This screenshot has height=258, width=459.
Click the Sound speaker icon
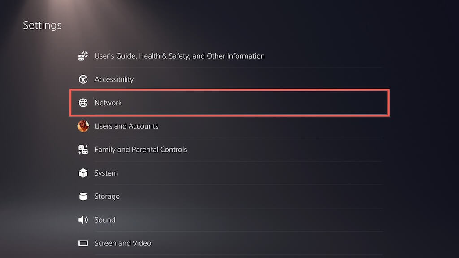tap(83, 219)
